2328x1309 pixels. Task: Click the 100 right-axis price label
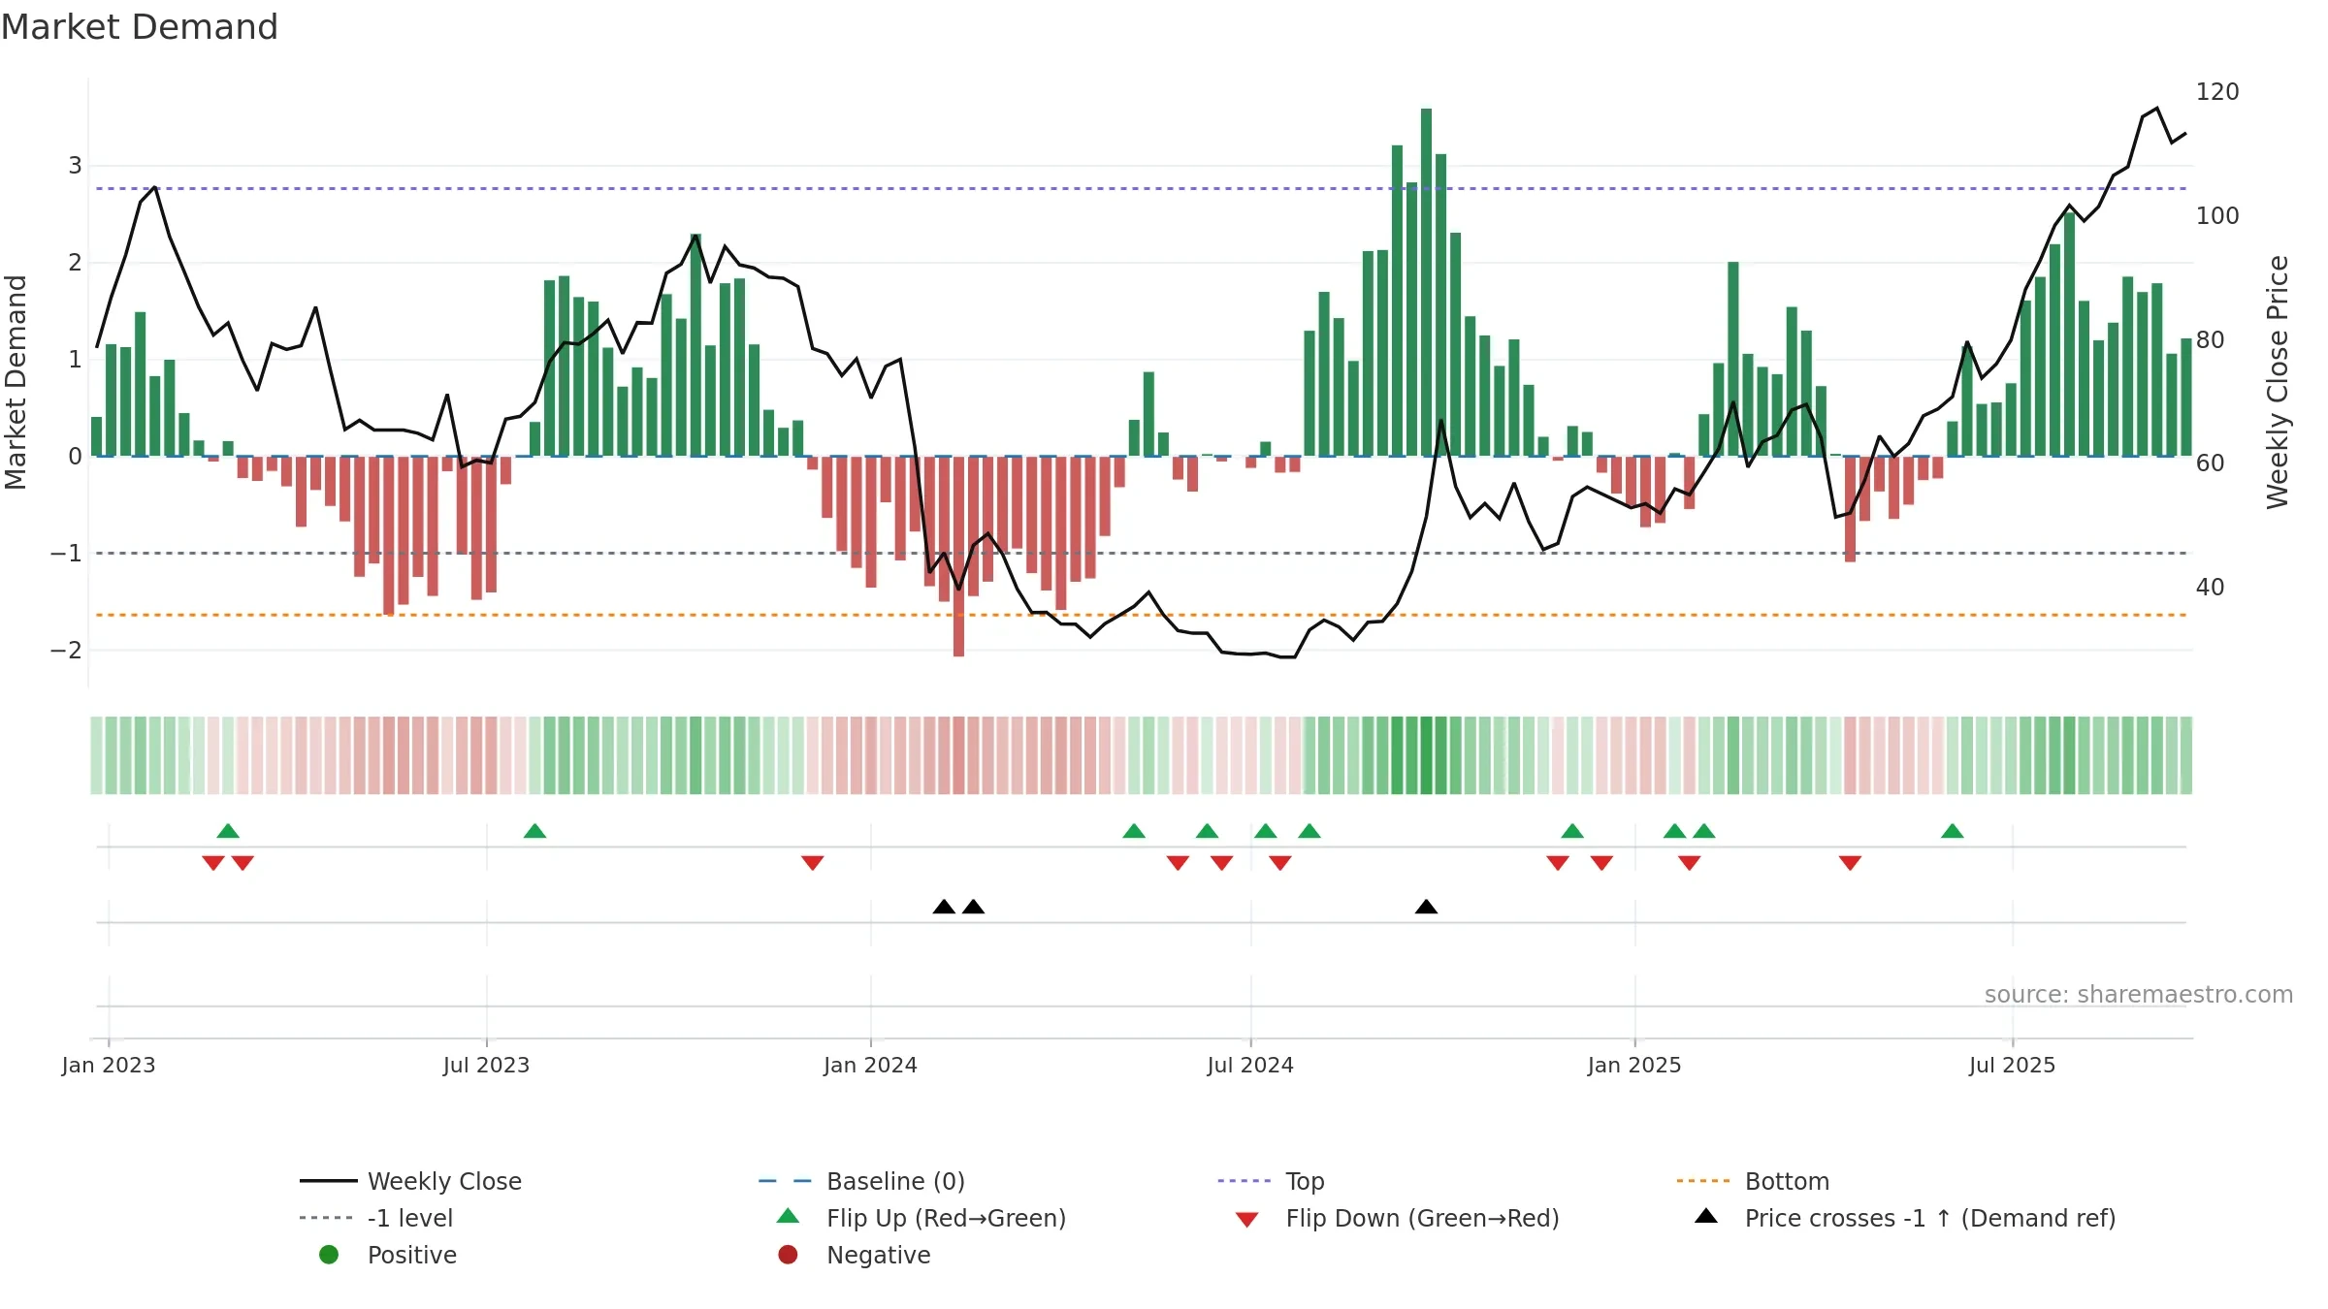[2217, 216]
